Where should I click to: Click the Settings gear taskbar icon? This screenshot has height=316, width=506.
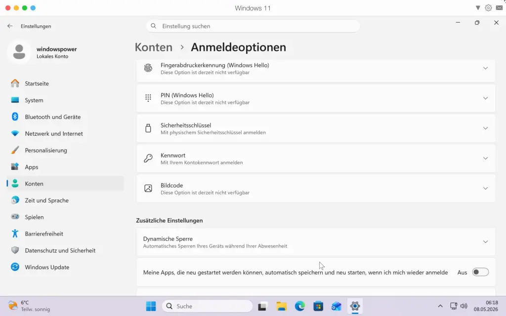[355, 306]
